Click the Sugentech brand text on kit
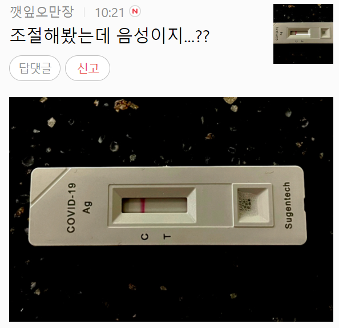339x328 pixels. 288,205
